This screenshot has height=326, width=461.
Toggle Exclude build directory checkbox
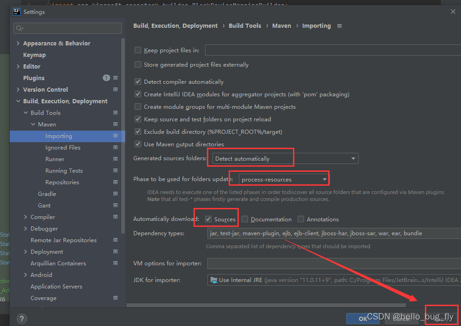pos(138,132)
